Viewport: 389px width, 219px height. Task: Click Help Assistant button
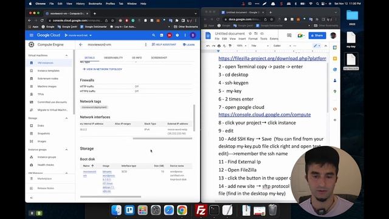164,44
